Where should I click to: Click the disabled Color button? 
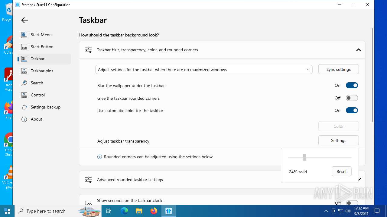pos(339,126)
